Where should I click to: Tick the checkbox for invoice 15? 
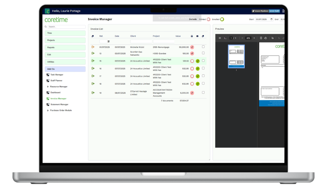(203, 61)
